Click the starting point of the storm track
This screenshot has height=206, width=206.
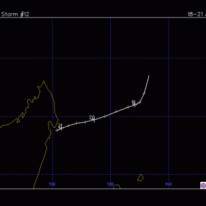point(149,76)
